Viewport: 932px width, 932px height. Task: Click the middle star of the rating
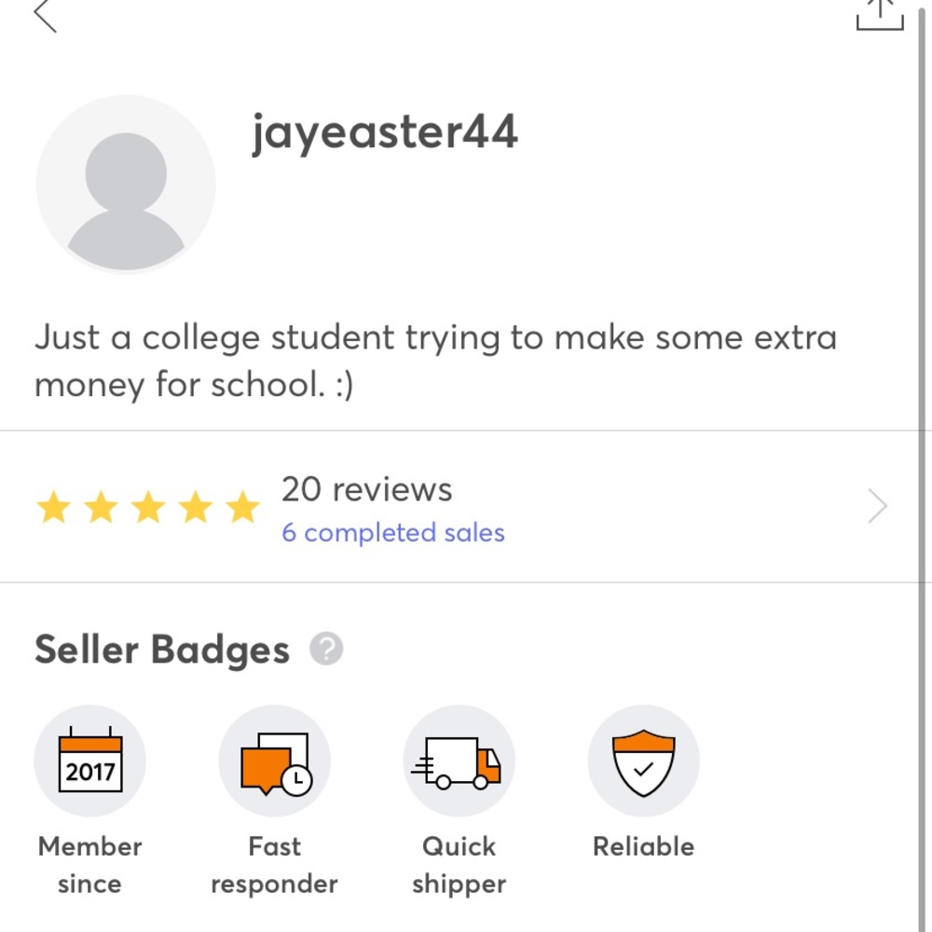[x=147, y=506]
